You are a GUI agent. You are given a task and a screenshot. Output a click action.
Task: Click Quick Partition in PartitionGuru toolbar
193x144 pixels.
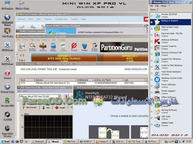tap(53, 47)
